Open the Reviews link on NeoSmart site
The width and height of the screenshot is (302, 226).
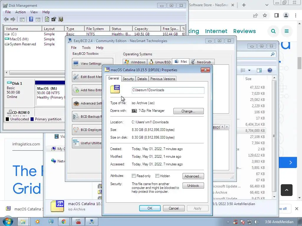(x=244, y=31)
